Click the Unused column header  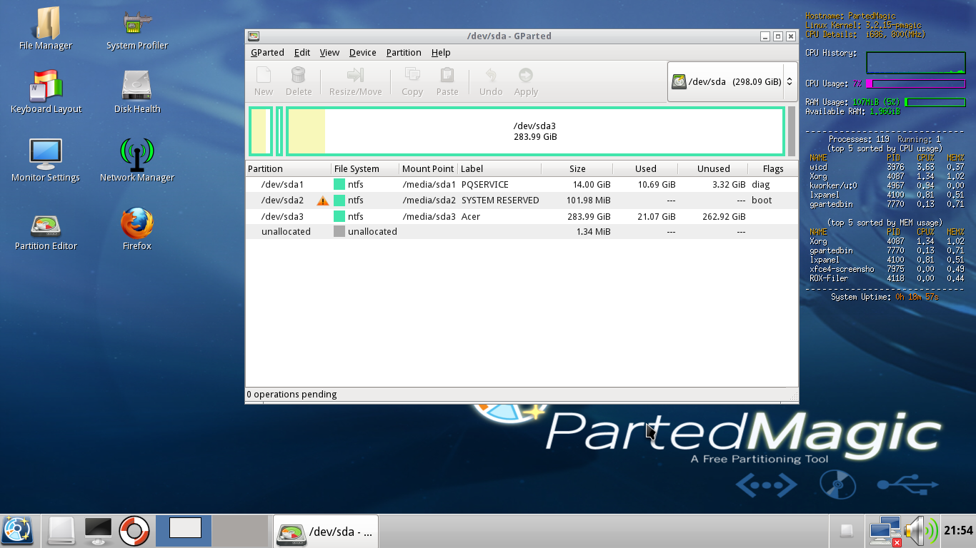coord(713,169)
